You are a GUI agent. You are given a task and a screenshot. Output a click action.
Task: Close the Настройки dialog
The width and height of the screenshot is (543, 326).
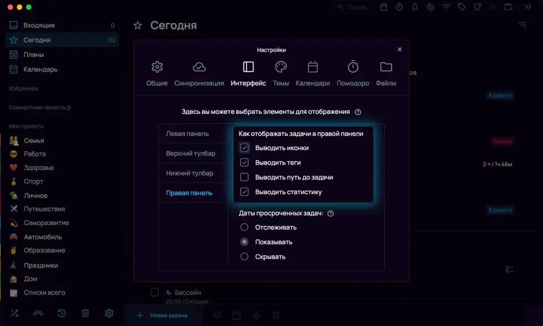point(400,49)
